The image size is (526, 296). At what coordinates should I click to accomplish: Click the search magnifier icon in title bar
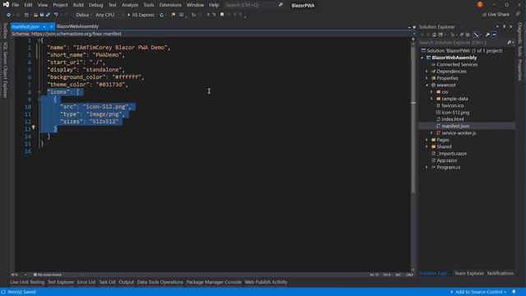coord(280,5)
